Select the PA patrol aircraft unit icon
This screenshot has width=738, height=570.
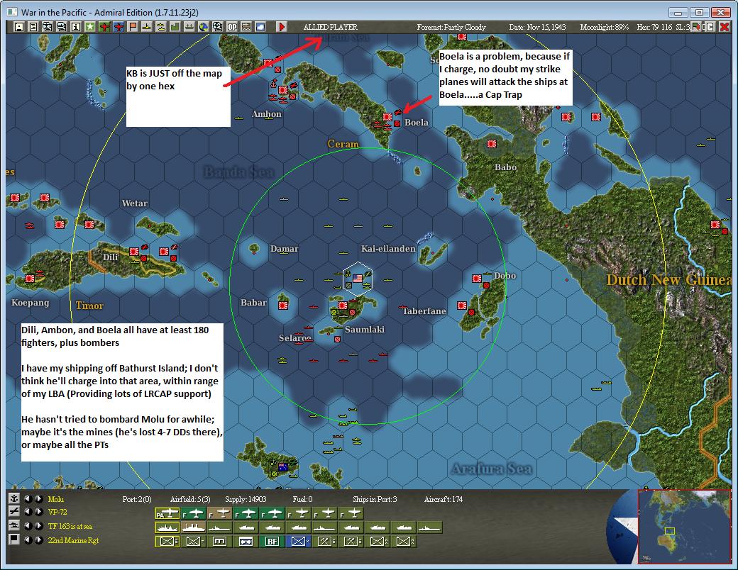click(x=167, y=513)
